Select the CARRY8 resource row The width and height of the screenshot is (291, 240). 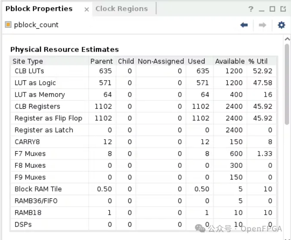tap(27, 142)
